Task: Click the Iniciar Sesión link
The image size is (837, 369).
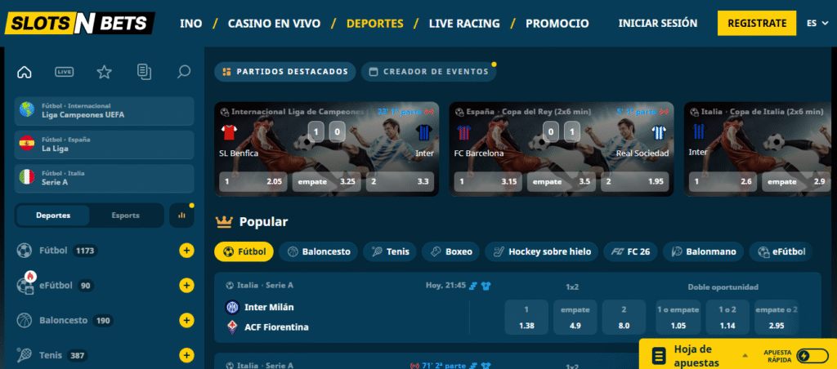Action: 658,24
